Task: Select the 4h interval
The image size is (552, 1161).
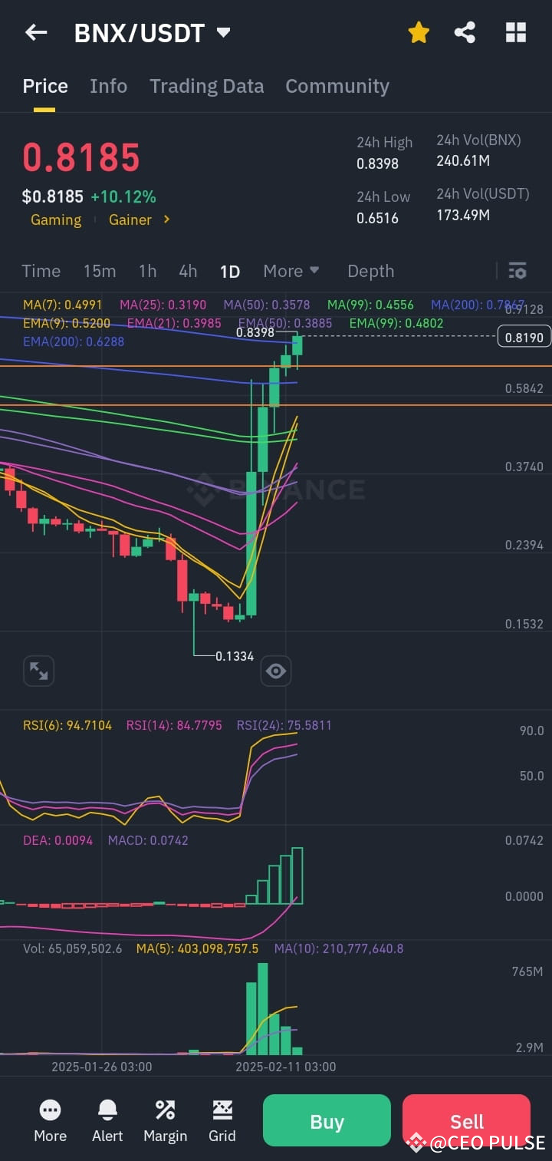Action: (188, 271)
